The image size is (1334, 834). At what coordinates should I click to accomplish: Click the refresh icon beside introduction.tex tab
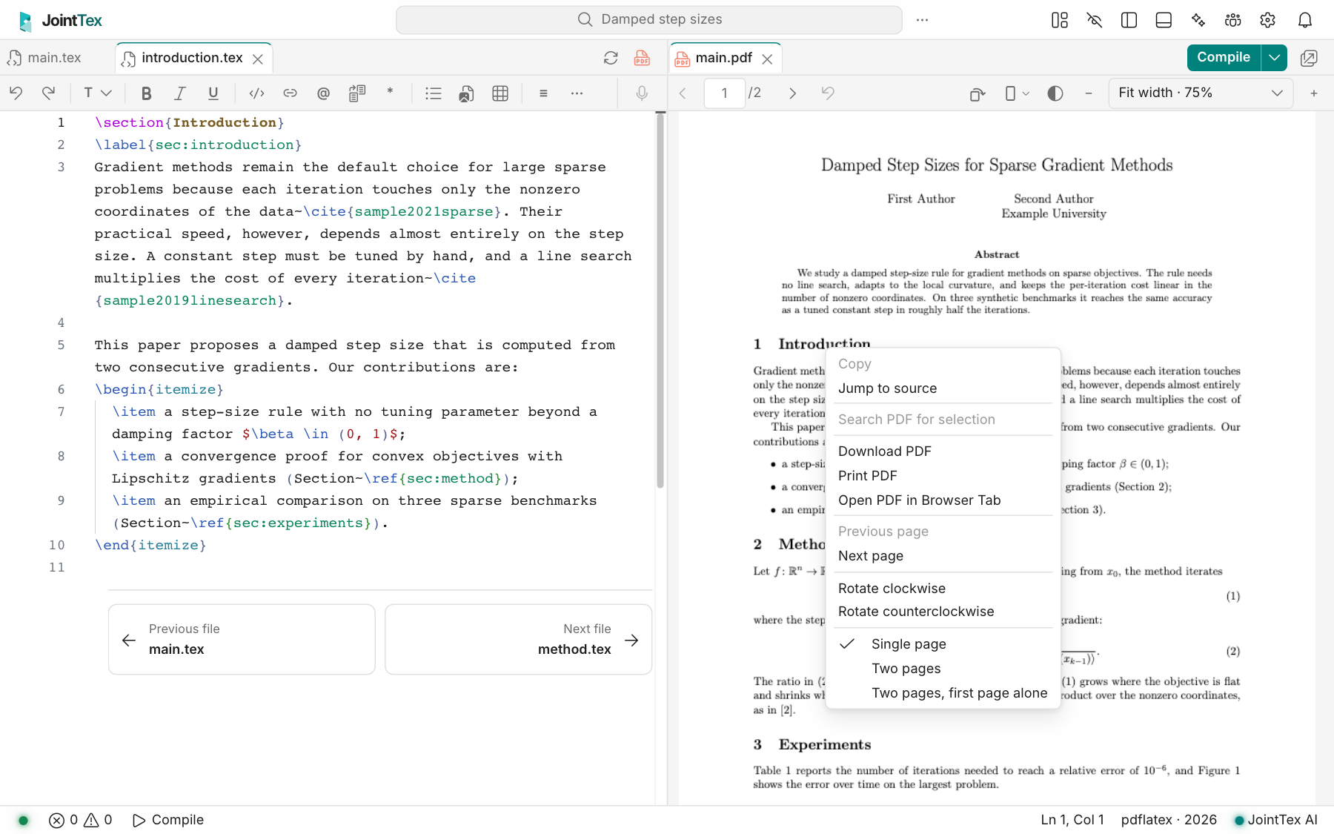pos(611,58)
